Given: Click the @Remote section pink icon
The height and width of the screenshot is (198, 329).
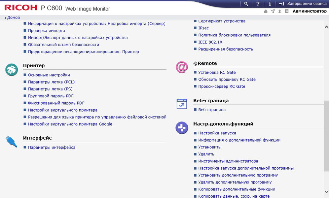Looking at the screenshot, I should point(182,67).
